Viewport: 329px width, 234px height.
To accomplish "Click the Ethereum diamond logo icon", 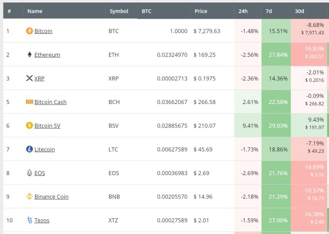I will click(x=29, y=54).
